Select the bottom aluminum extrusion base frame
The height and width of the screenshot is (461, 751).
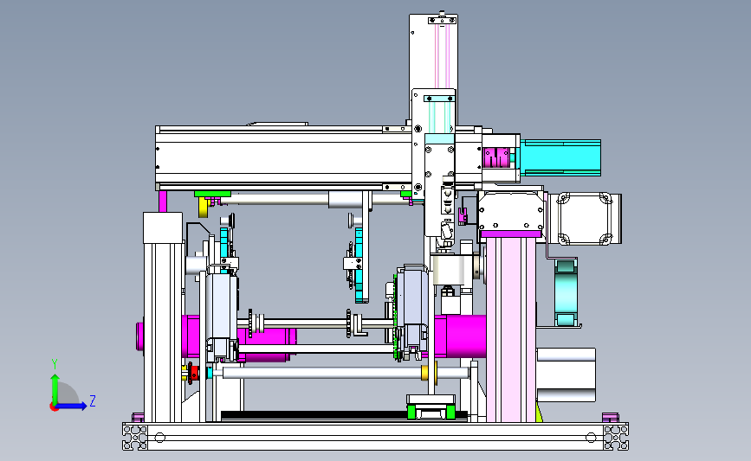point(376,436)
